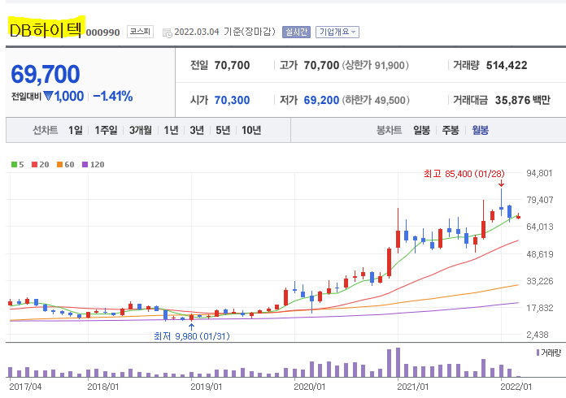Click the 최저 9,980 (01/31) low marker

coord(192,336)
